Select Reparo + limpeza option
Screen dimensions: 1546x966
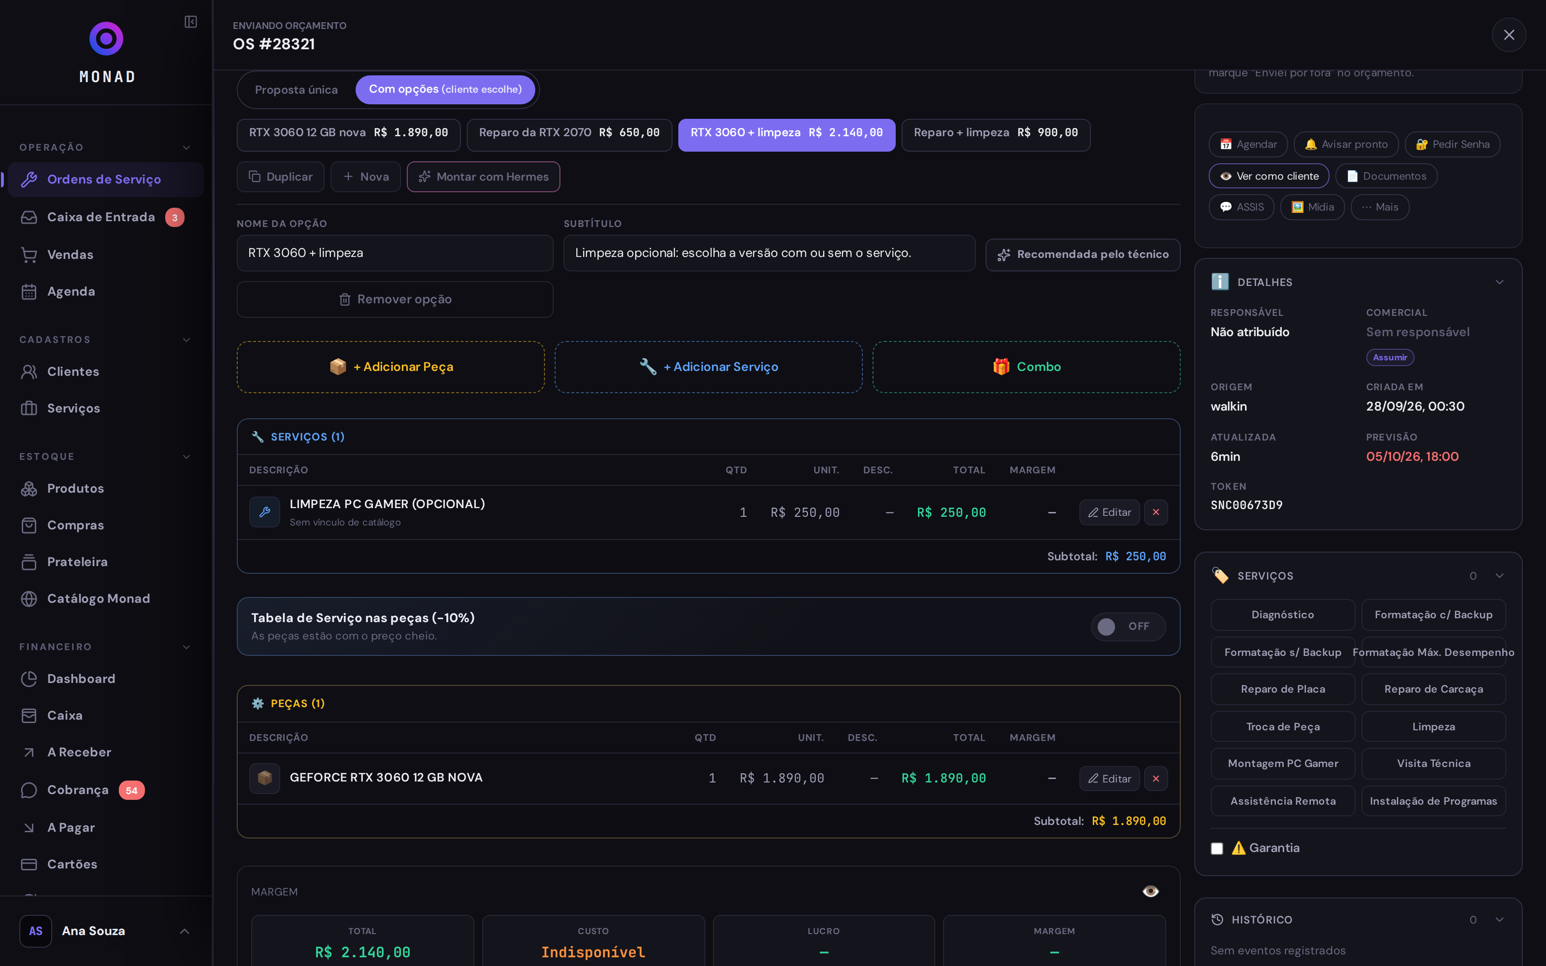[x=996, y=135]
